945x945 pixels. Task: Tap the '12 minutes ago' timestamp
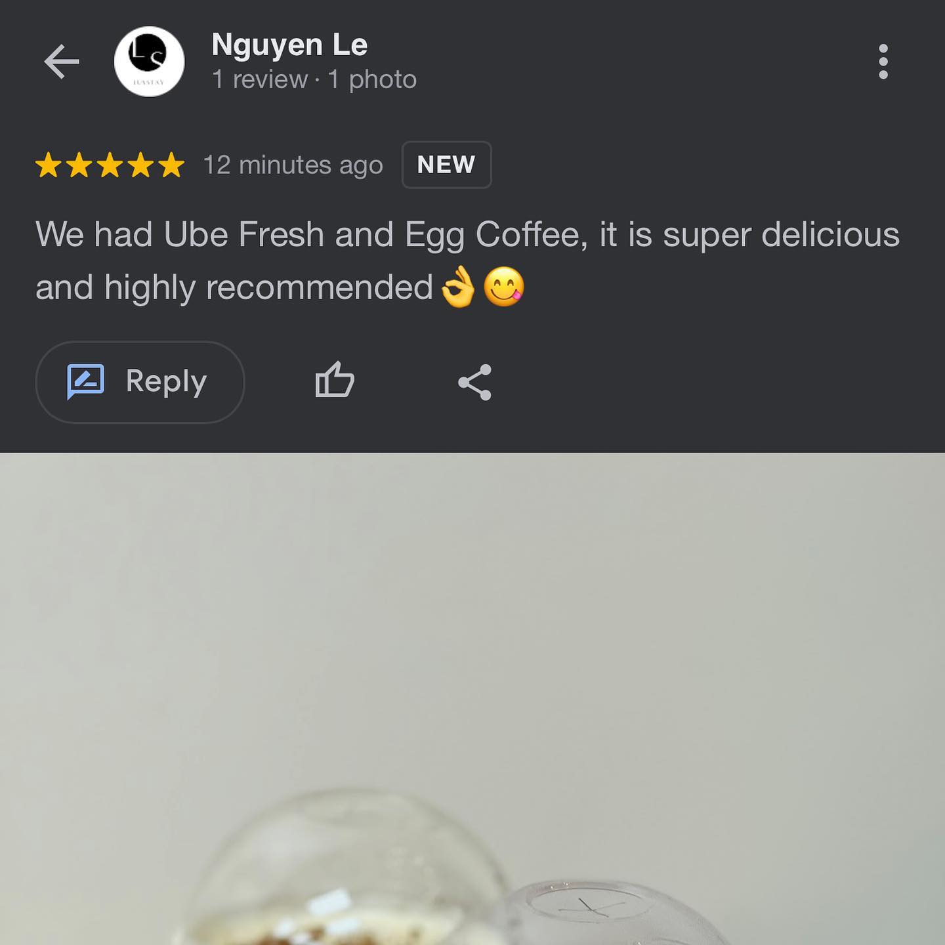pos(293,165)
